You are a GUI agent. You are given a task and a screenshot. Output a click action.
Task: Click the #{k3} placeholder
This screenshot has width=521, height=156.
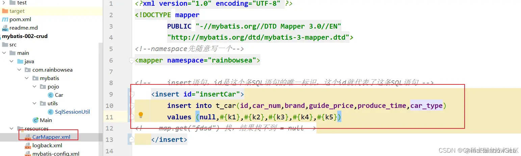[x=279, y=117]
